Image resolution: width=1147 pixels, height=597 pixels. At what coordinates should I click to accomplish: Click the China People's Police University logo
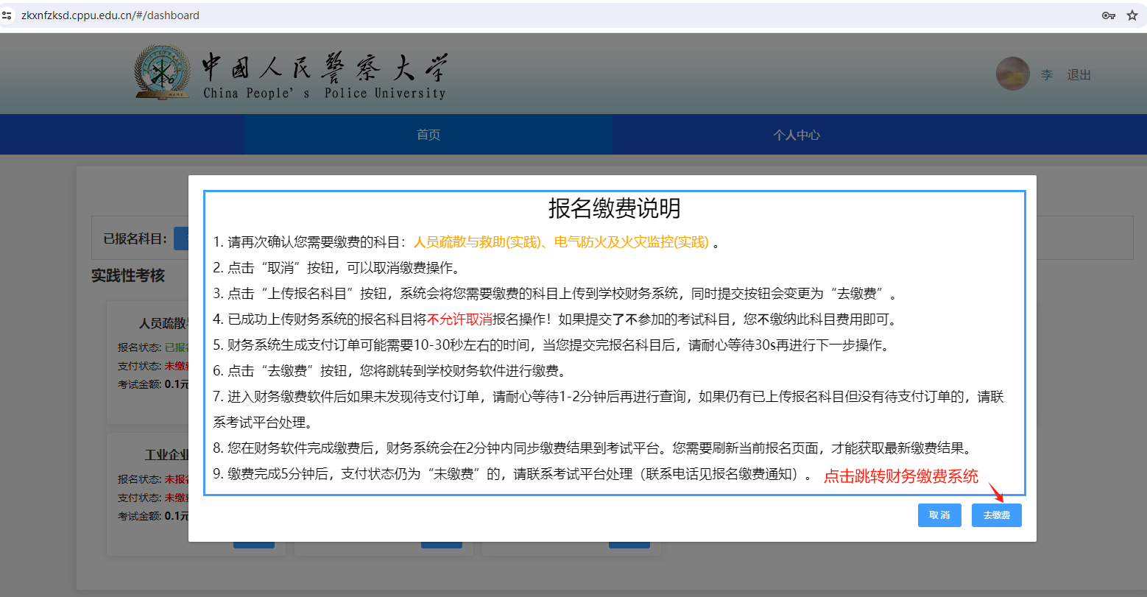(x=163, y=73)
